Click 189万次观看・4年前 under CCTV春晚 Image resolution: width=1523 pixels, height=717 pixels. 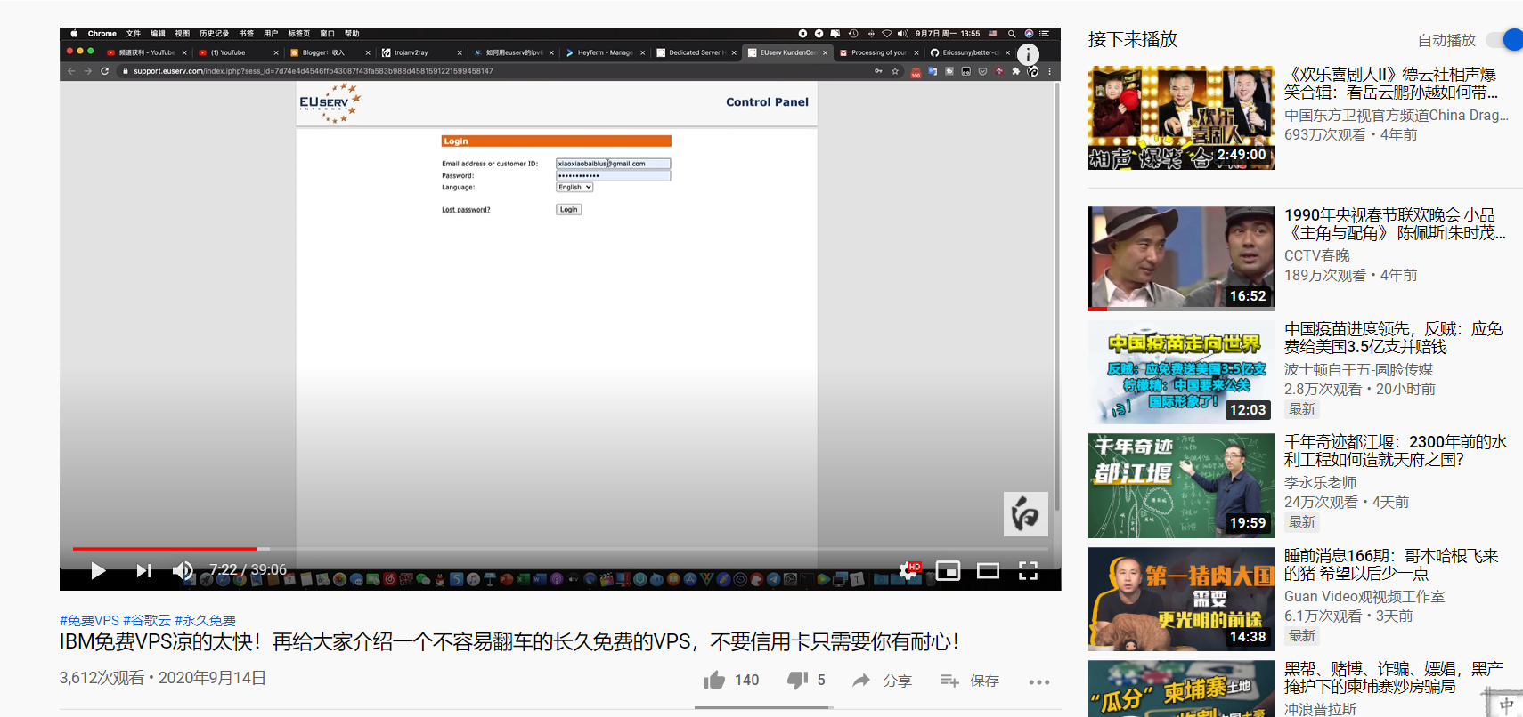(x=1351, y=276)
